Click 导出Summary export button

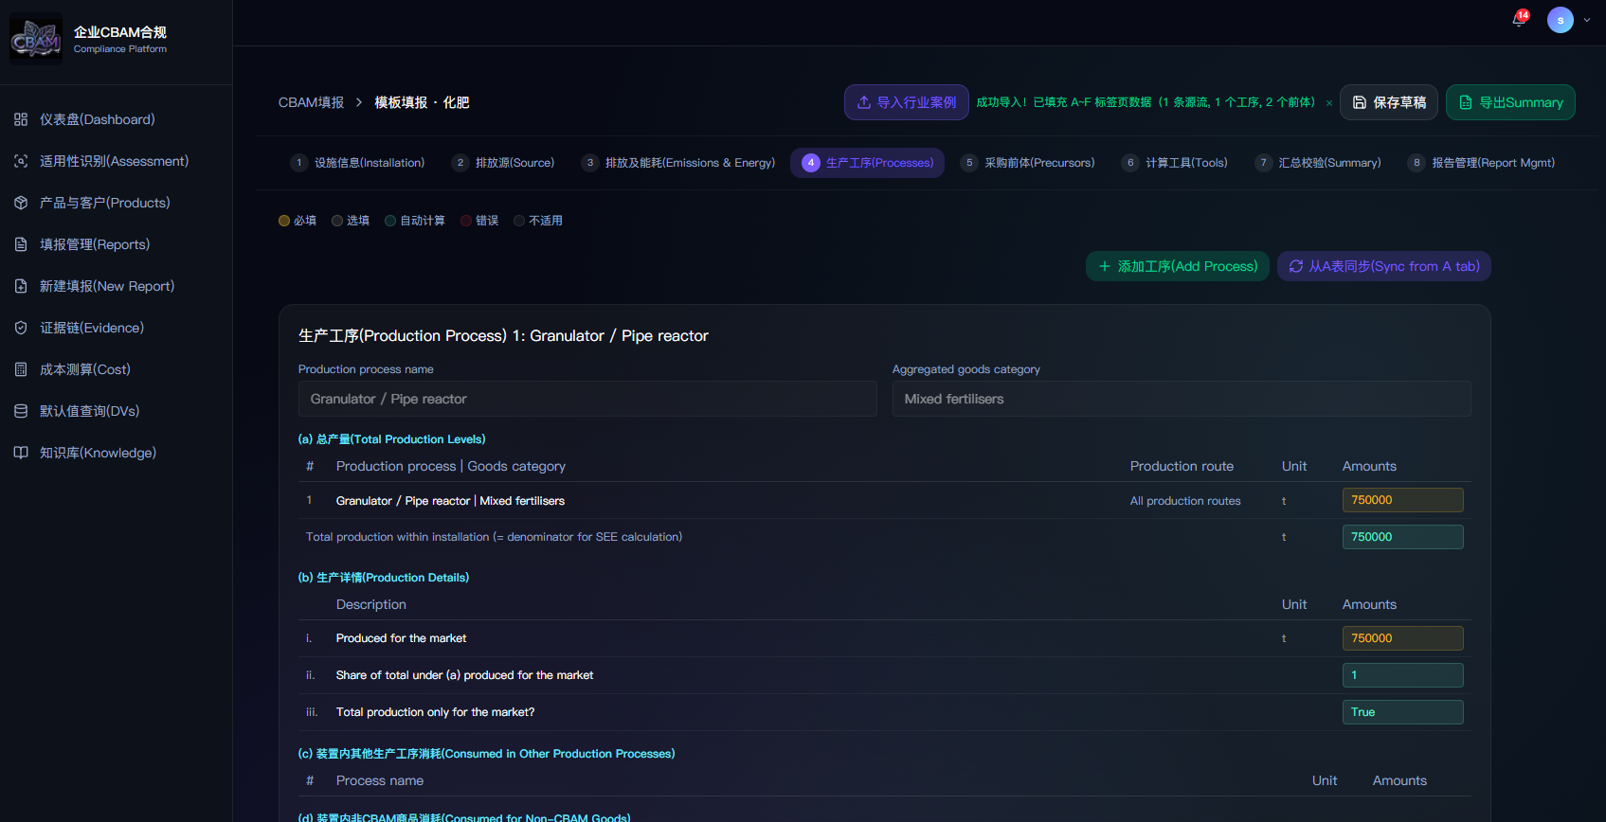click(1510, 102)
